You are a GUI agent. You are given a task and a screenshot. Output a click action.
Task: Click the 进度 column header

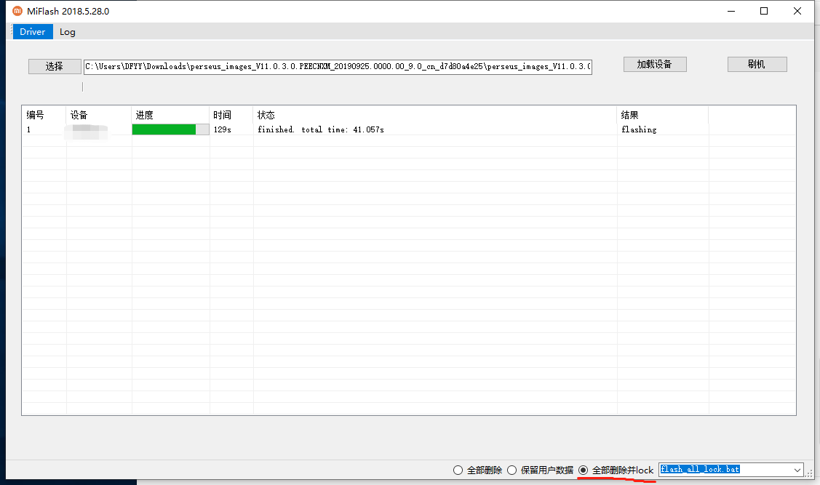(x=170, y=115)
